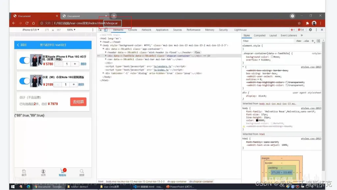Open DevTools customize three-dot menu

pyautogui.click(x=316, y=30)
